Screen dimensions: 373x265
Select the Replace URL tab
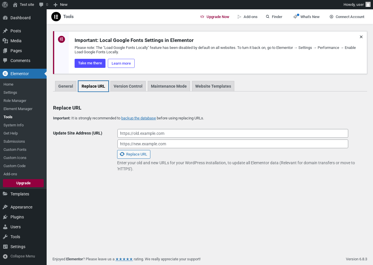click(93, 86)
